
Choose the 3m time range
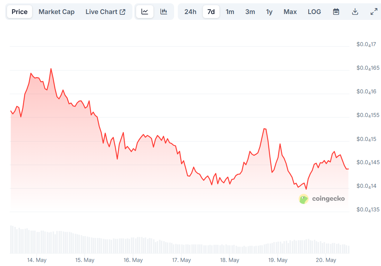tap(250, 12)
